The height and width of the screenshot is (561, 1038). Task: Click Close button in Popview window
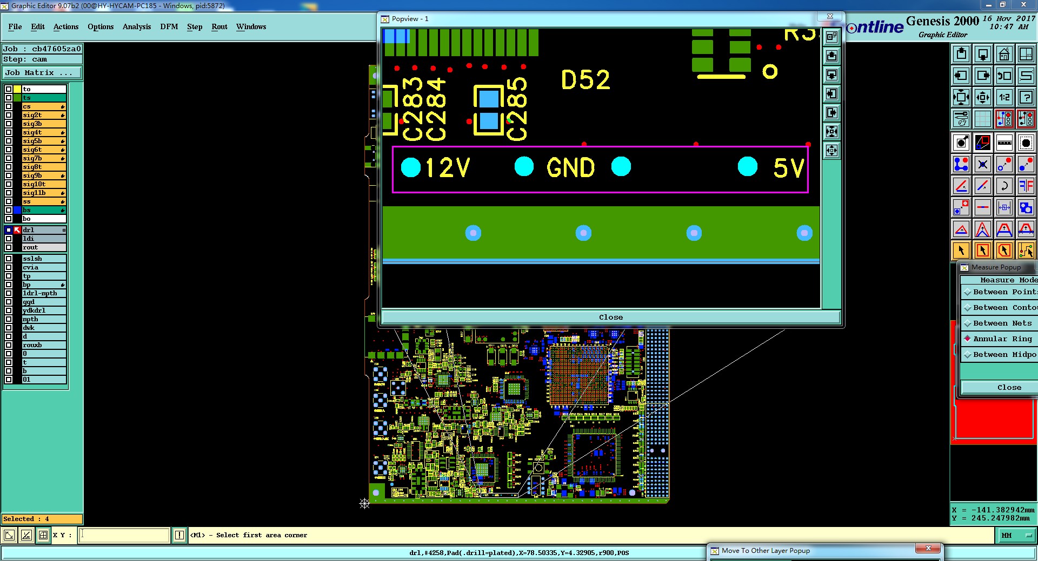coord(611,317)
